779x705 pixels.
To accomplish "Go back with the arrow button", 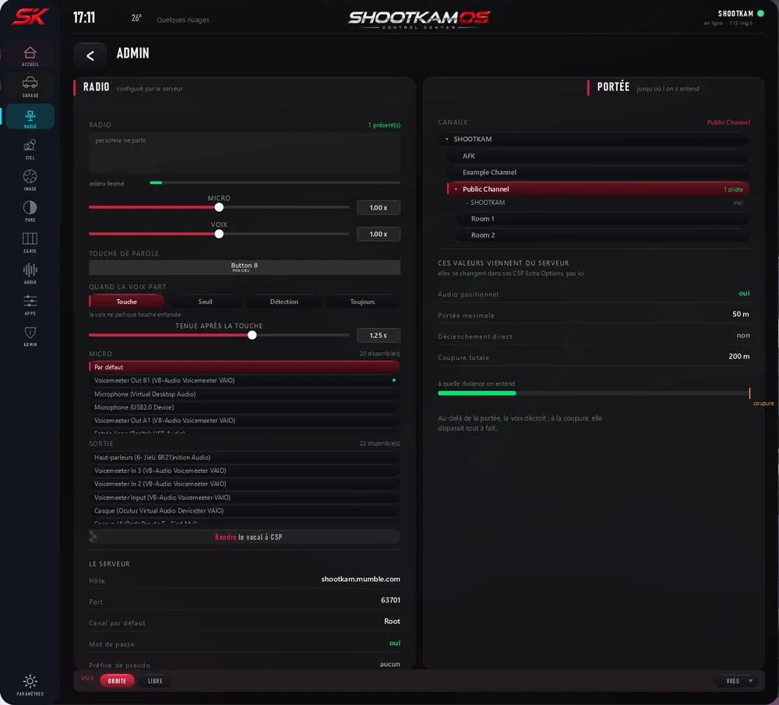I will pyautogui.click(x=90, y=55).
